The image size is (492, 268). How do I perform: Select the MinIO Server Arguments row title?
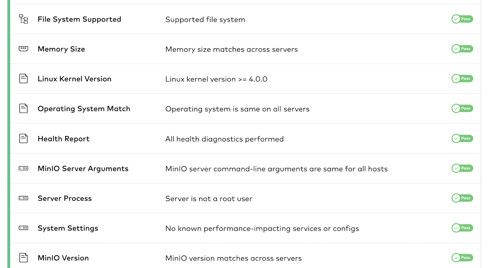[83, 169]
